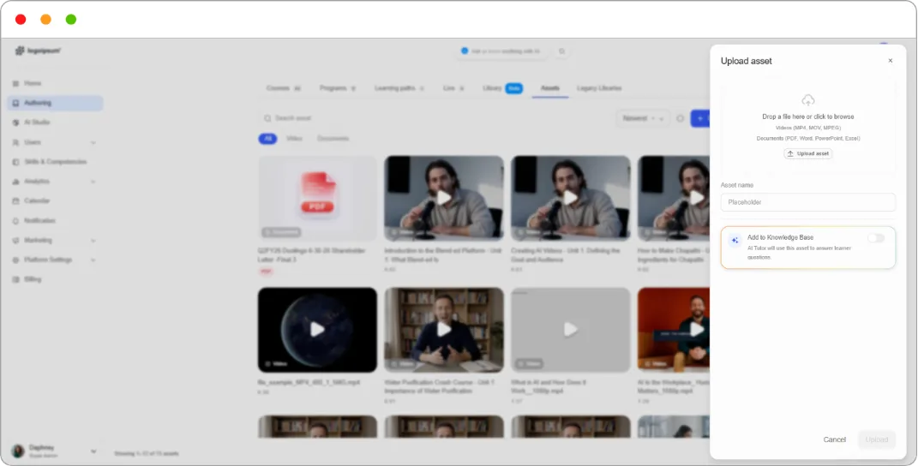Click the Platform Settings gear icon
This screenshot has width=918, height=466.
pos(15,260)
